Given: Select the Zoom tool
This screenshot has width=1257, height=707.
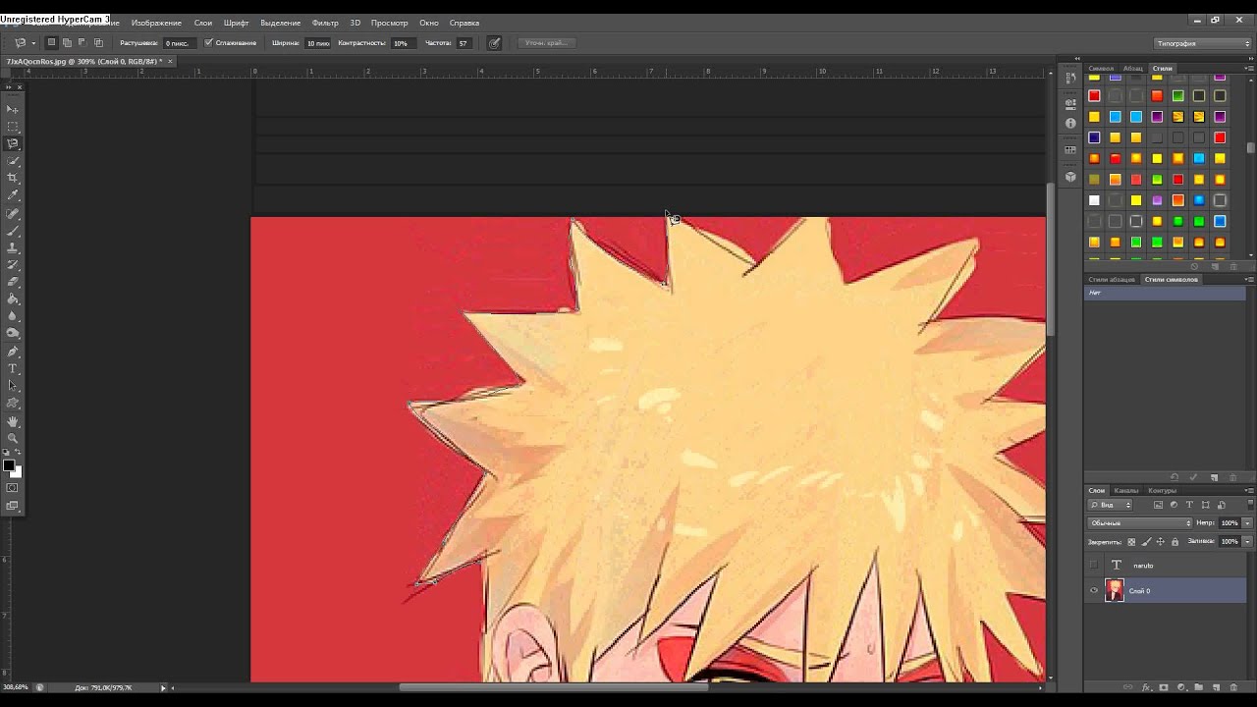Looking at the screenshot, I should [13, 438].
